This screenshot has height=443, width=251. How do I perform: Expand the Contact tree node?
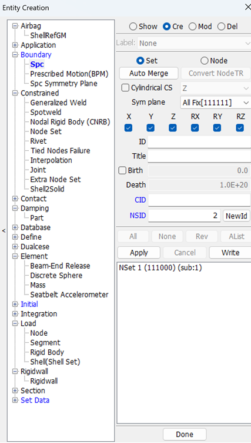[15, 199]
